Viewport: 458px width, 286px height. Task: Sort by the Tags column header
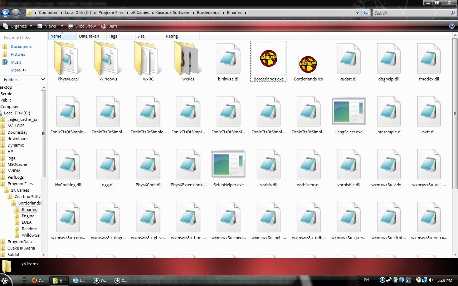click(x=121, y=36)
